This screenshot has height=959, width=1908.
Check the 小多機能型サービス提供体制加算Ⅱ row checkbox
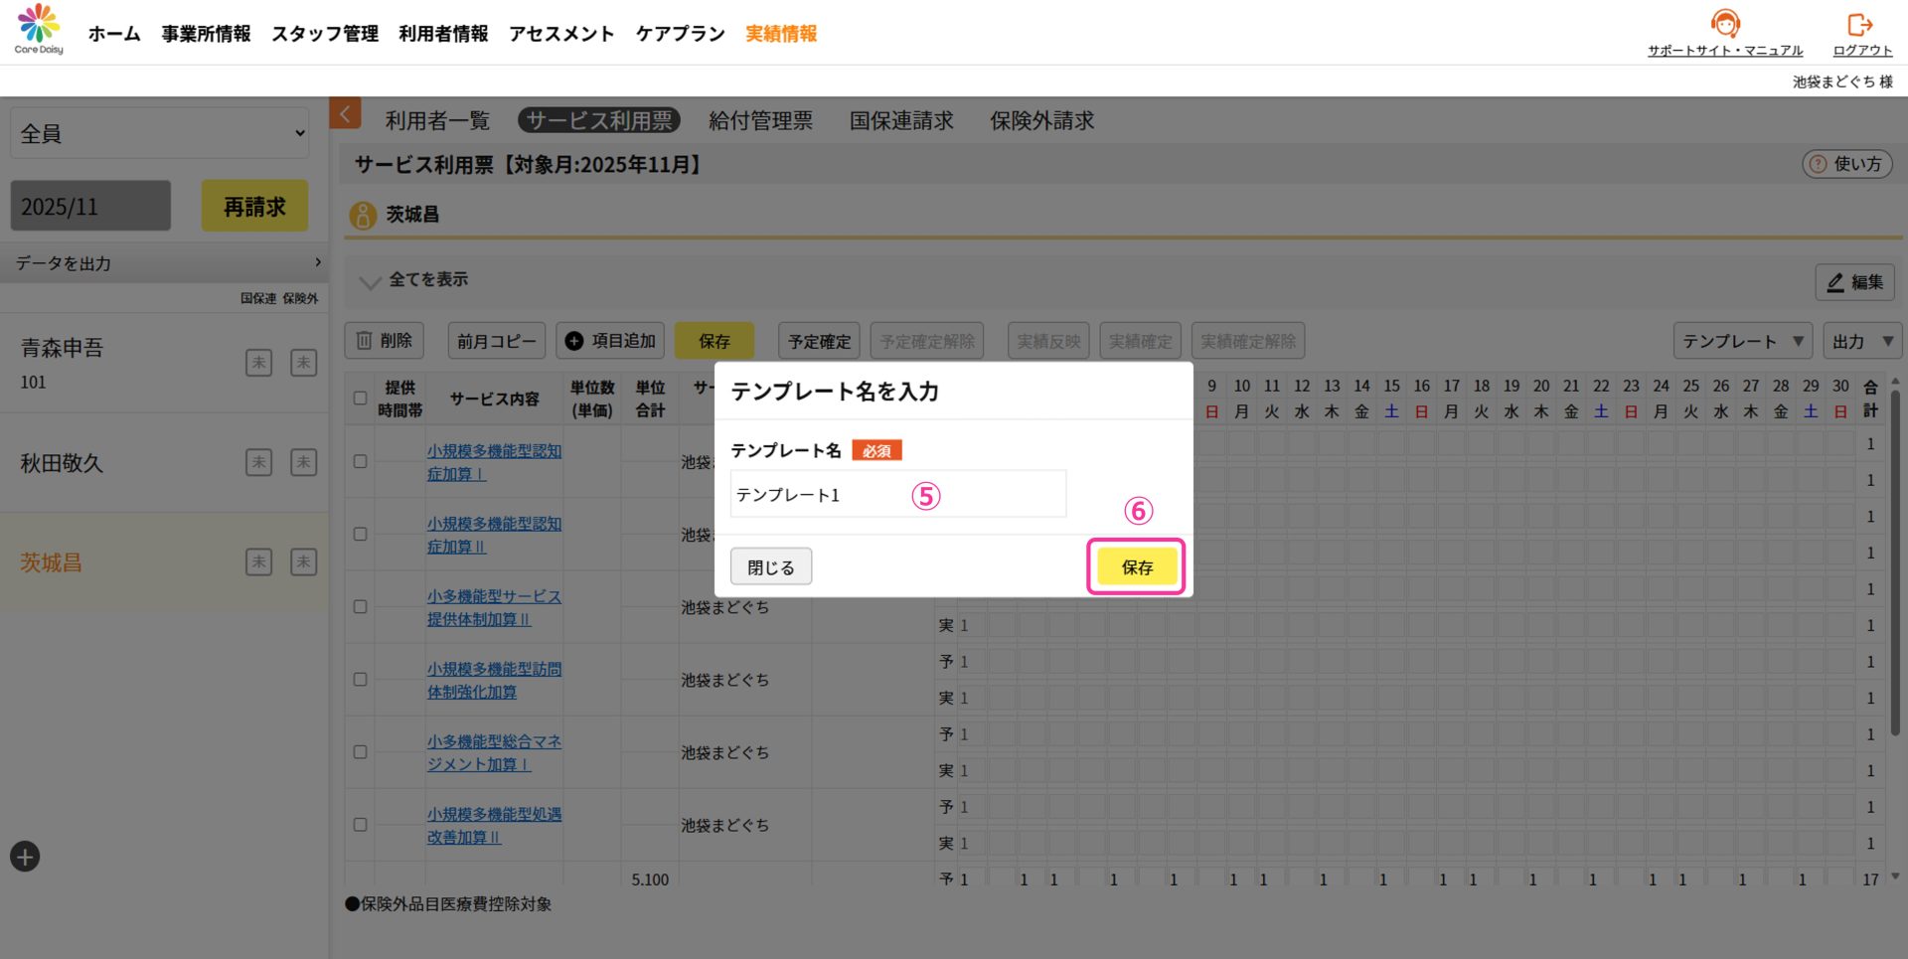coord(360,607)
